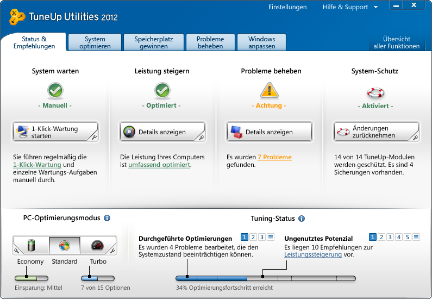
Task: Open wrench corner on Leistung Details button
Action: [x=201, y=137]
